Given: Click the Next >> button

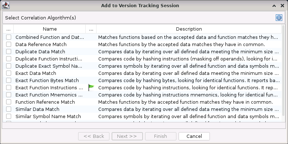Looking at the screenshot, I should (127, 136).
